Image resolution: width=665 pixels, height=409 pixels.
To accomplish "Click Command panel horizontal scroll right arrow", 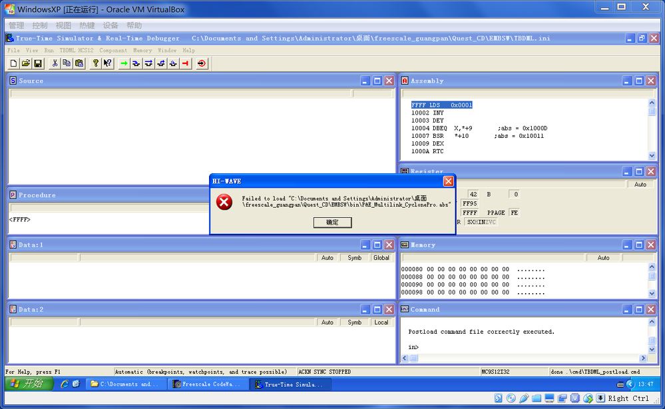I will [x=643, y=358].
